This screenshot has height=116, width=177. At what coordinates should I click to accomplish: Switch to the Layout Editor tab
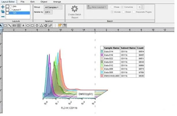point(8,2)
